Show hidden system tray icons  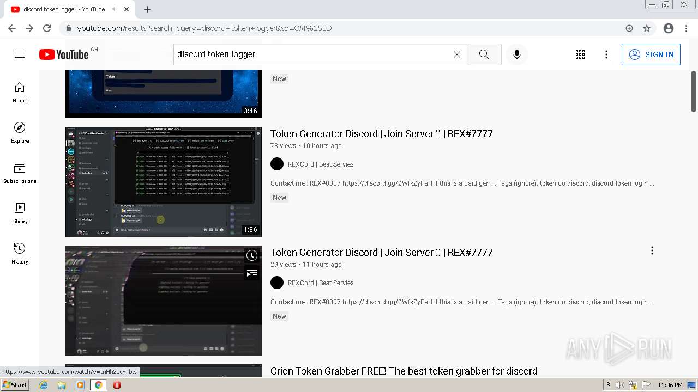point(608,385)
